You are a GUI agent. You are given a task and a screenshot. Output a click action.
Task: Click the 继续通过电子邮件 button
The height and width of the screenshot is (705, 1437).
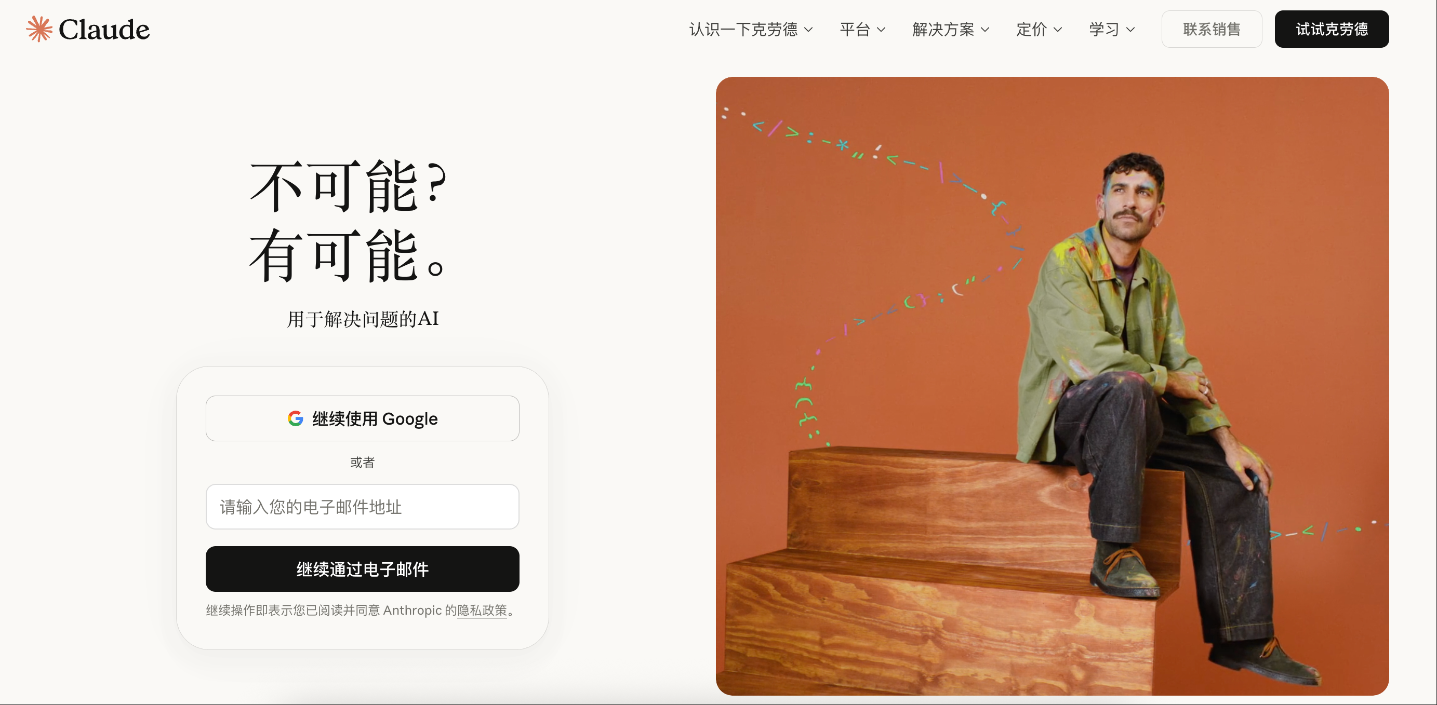(x=363, y=569)
